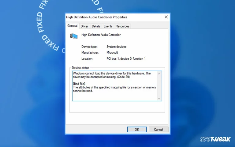Click the "Device type:" label
235x147 pixels.
[89, 47]
